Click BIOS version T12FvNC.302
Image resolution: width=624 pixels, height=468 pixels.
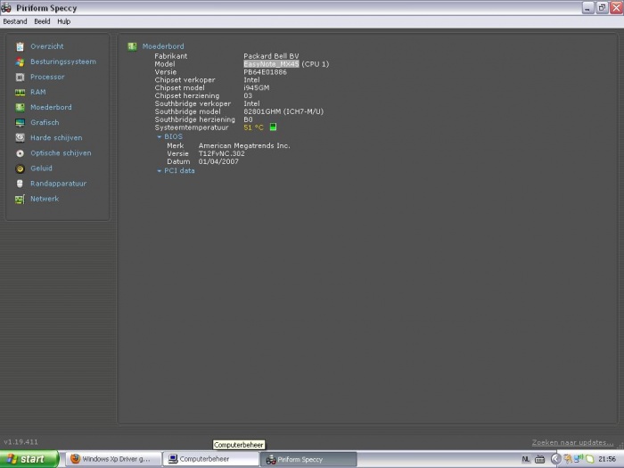[222, 153]
